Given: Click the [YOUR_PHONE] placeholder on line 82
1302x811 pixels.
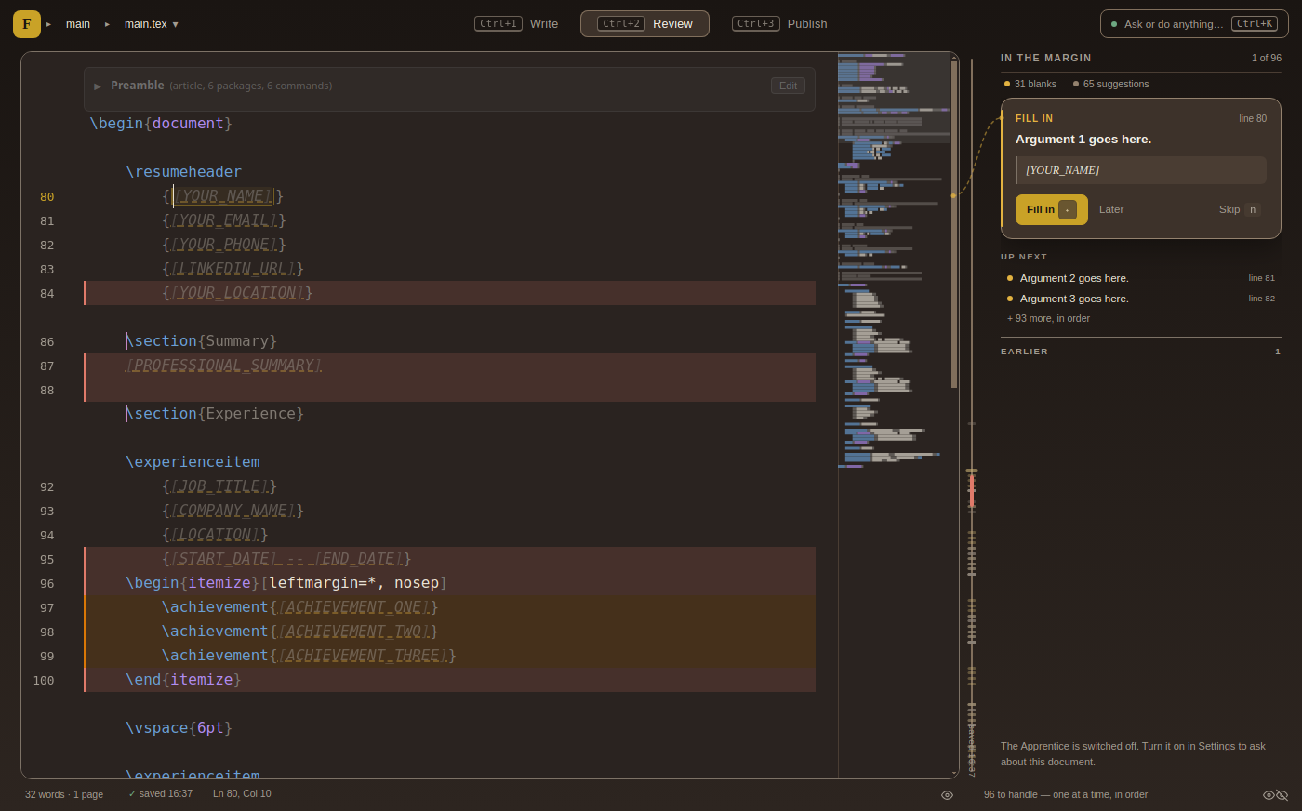Looking at the screenshot, I should pyautogui.click(x=224, y=246).
